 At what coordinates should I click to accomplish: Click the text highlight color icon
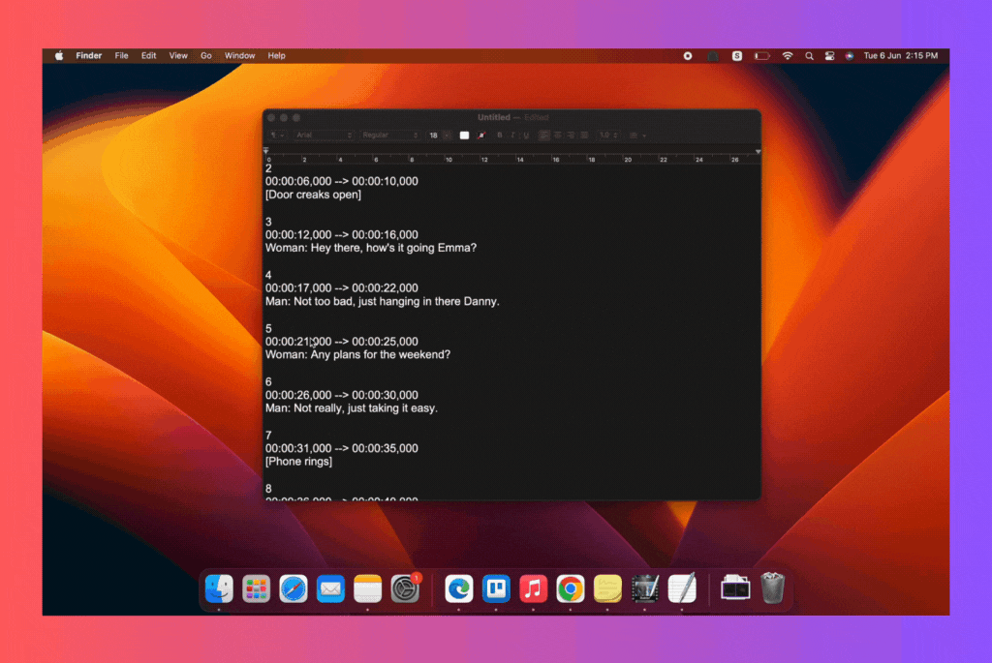click(x=480, y=136)
